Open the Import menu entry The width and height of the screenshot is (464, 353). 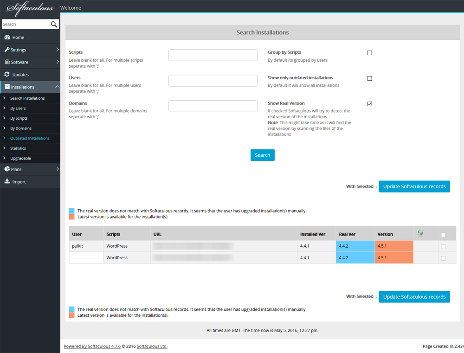(30, 182)
